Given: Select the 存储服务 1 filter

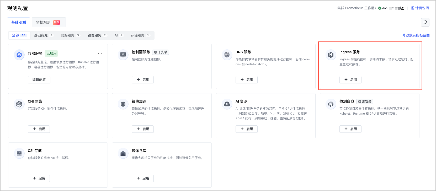Looking at the screenshot, I should [140, 35].
